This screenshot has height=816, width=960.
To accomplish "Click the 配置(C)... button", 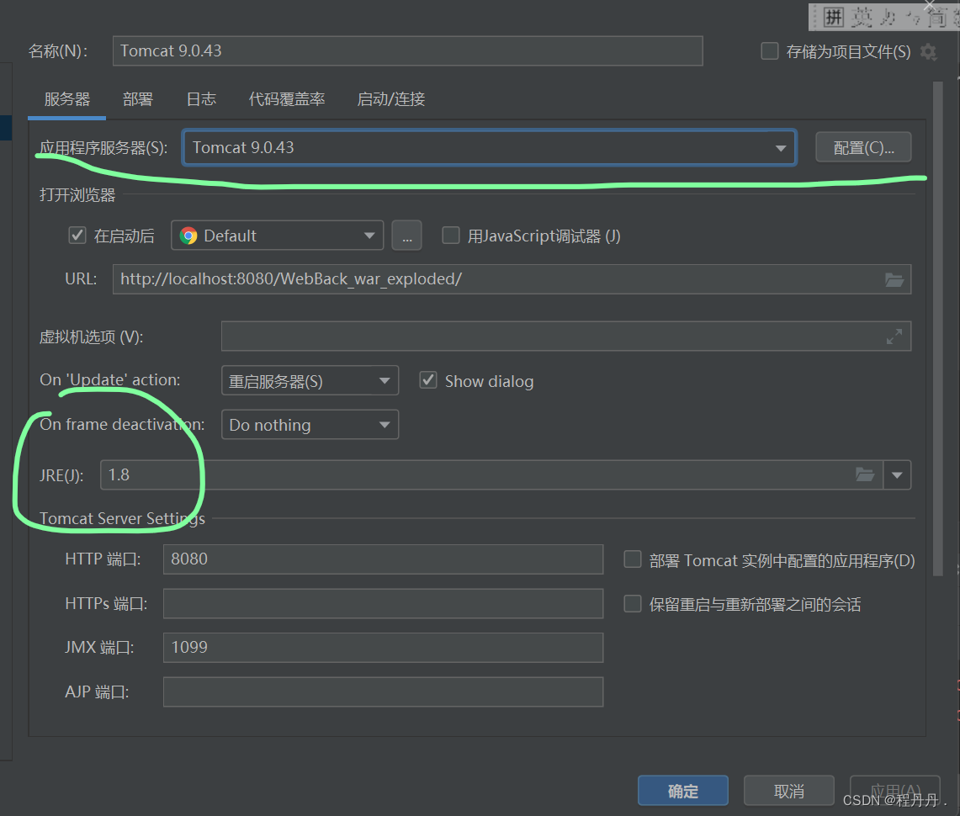I will point(863,147).
